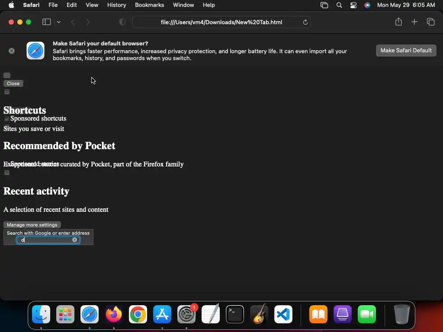Click the Recent activity heading
This screenshot has height=332, width=443.
36,191
